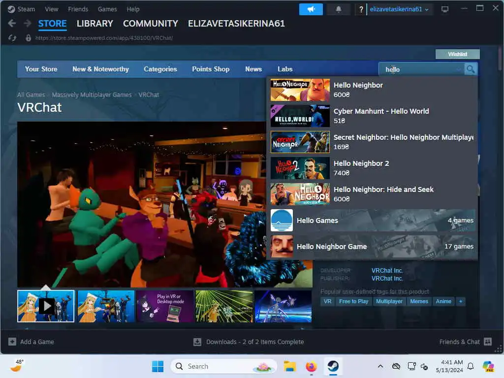
Task: Open the Steam menu
Action: (26, 9)
